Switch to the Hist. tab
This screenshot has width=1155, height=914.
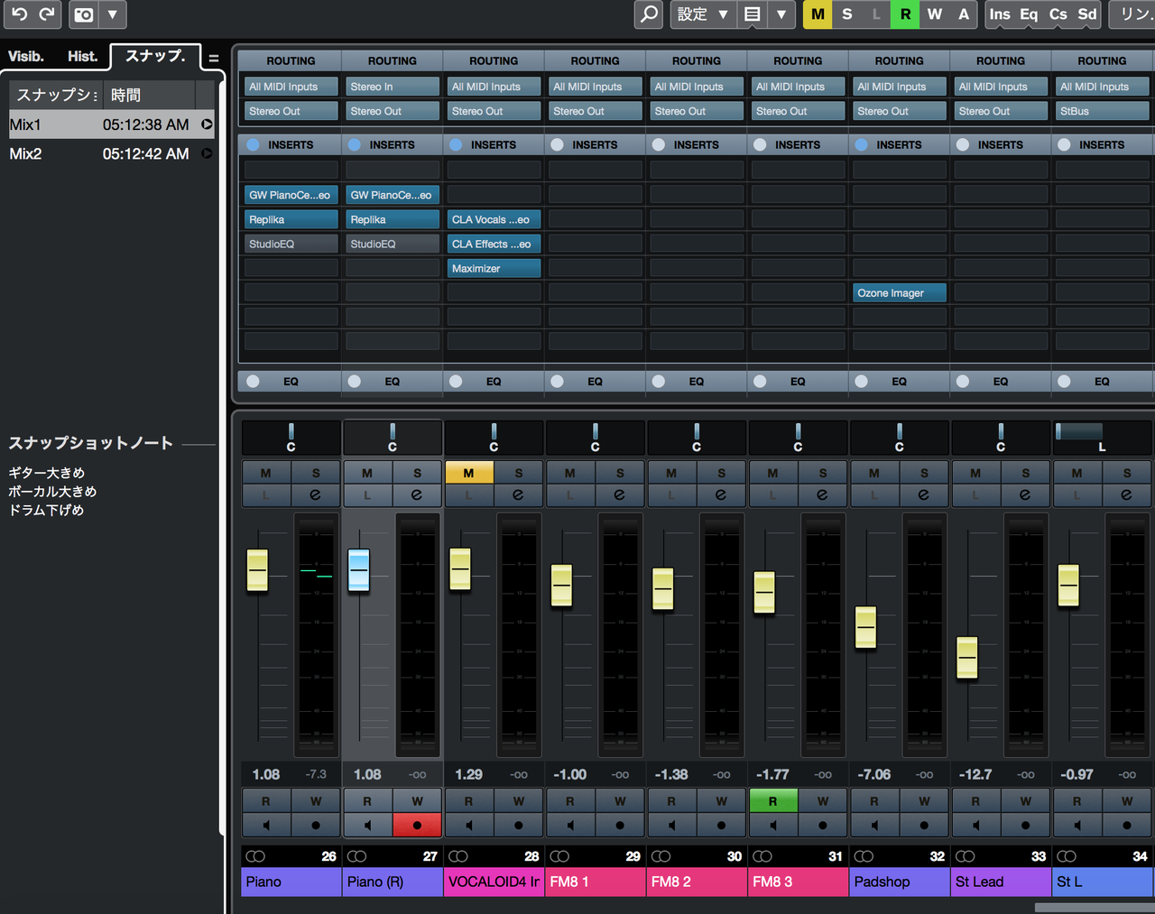pos(82,56)
